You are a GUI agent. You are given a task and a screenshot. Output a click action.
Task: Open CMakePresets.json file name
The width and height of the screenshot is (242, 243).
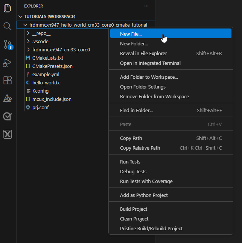point(52,66)
